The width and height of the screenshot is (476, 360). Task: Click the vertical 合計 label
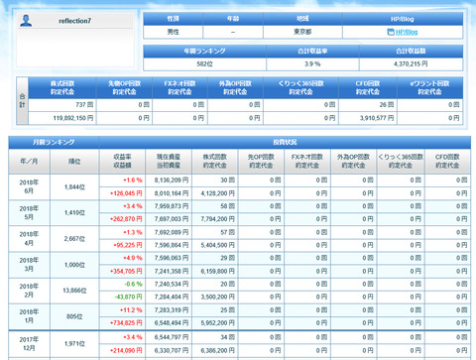point(22,100)
